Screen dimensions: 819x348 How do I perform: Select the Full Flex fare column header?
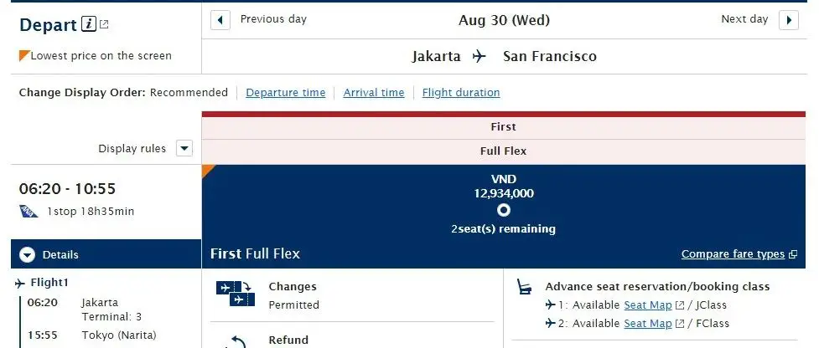click(504, 151)
